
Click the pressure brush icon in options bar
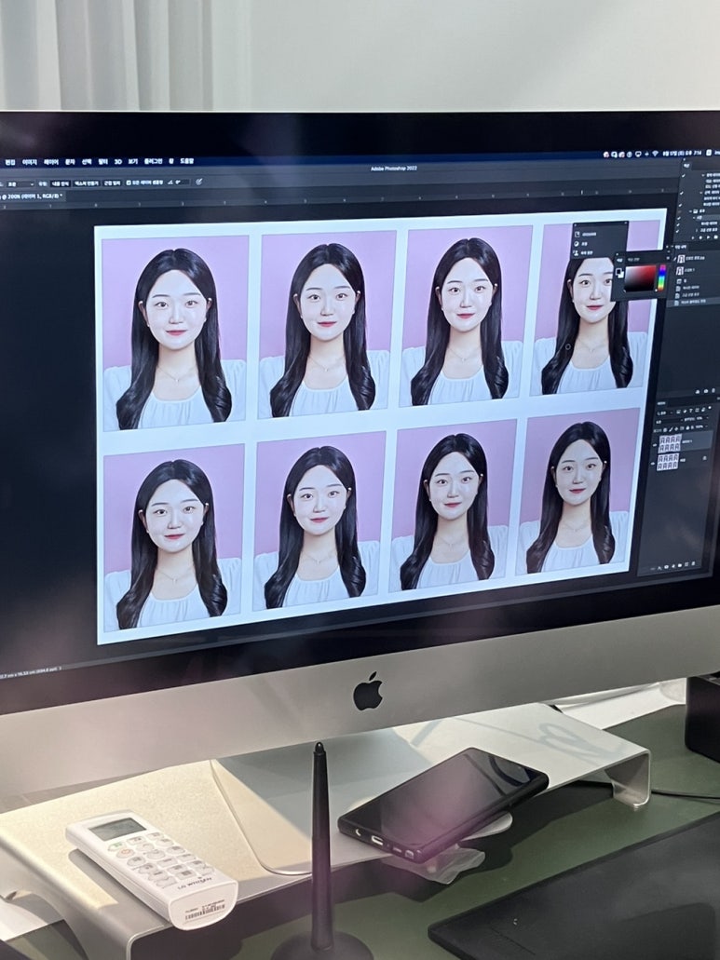198,182
